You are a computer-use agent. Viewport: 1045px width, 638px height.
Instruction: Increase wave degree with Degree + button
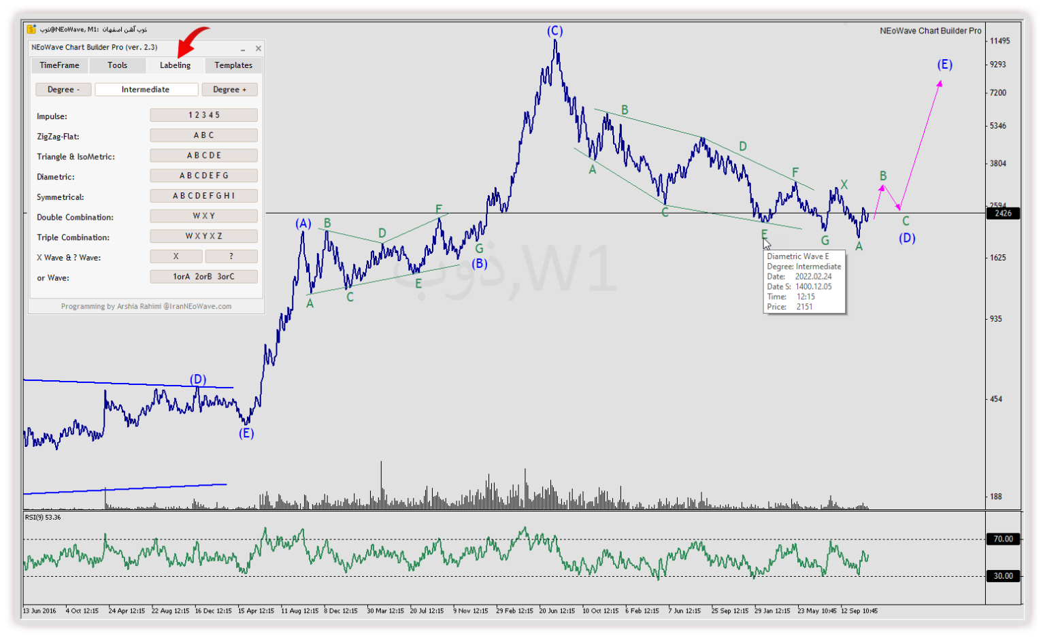pyautogui.click(x=229, y=90)
